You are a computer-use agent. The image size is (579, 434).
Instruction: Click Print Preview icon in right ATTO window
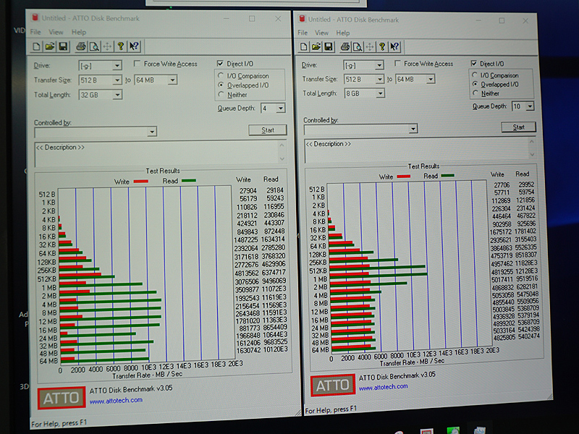[x=358, y=46]
